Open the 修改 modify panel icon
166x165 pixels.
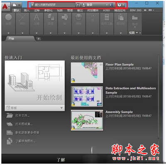click(x=22, y=17)
